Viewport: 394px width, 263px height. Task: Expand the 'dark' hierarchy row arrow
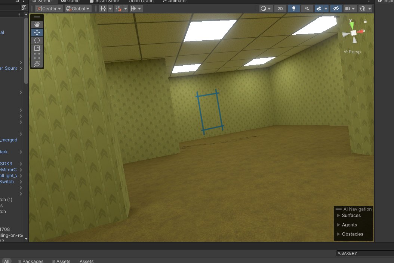(21, 152)
